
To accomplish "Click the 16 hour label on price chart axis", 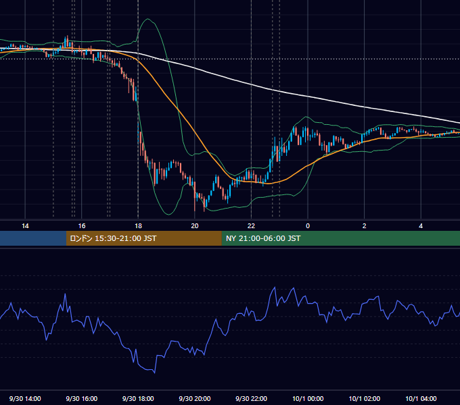I will [82, 226].
